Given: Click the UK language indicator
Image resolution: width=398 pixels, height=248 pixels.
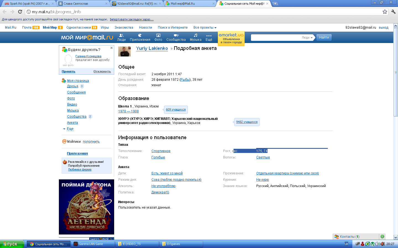Looking at the screenshot, I should click(346, 244).
